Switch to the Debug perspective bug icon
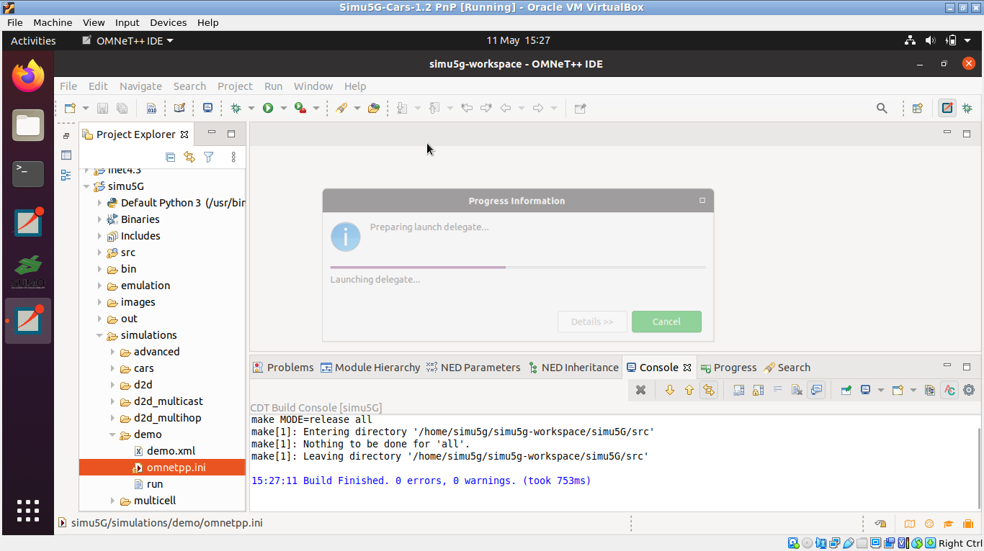Screen dimensions: 984x551 (967, 108)
